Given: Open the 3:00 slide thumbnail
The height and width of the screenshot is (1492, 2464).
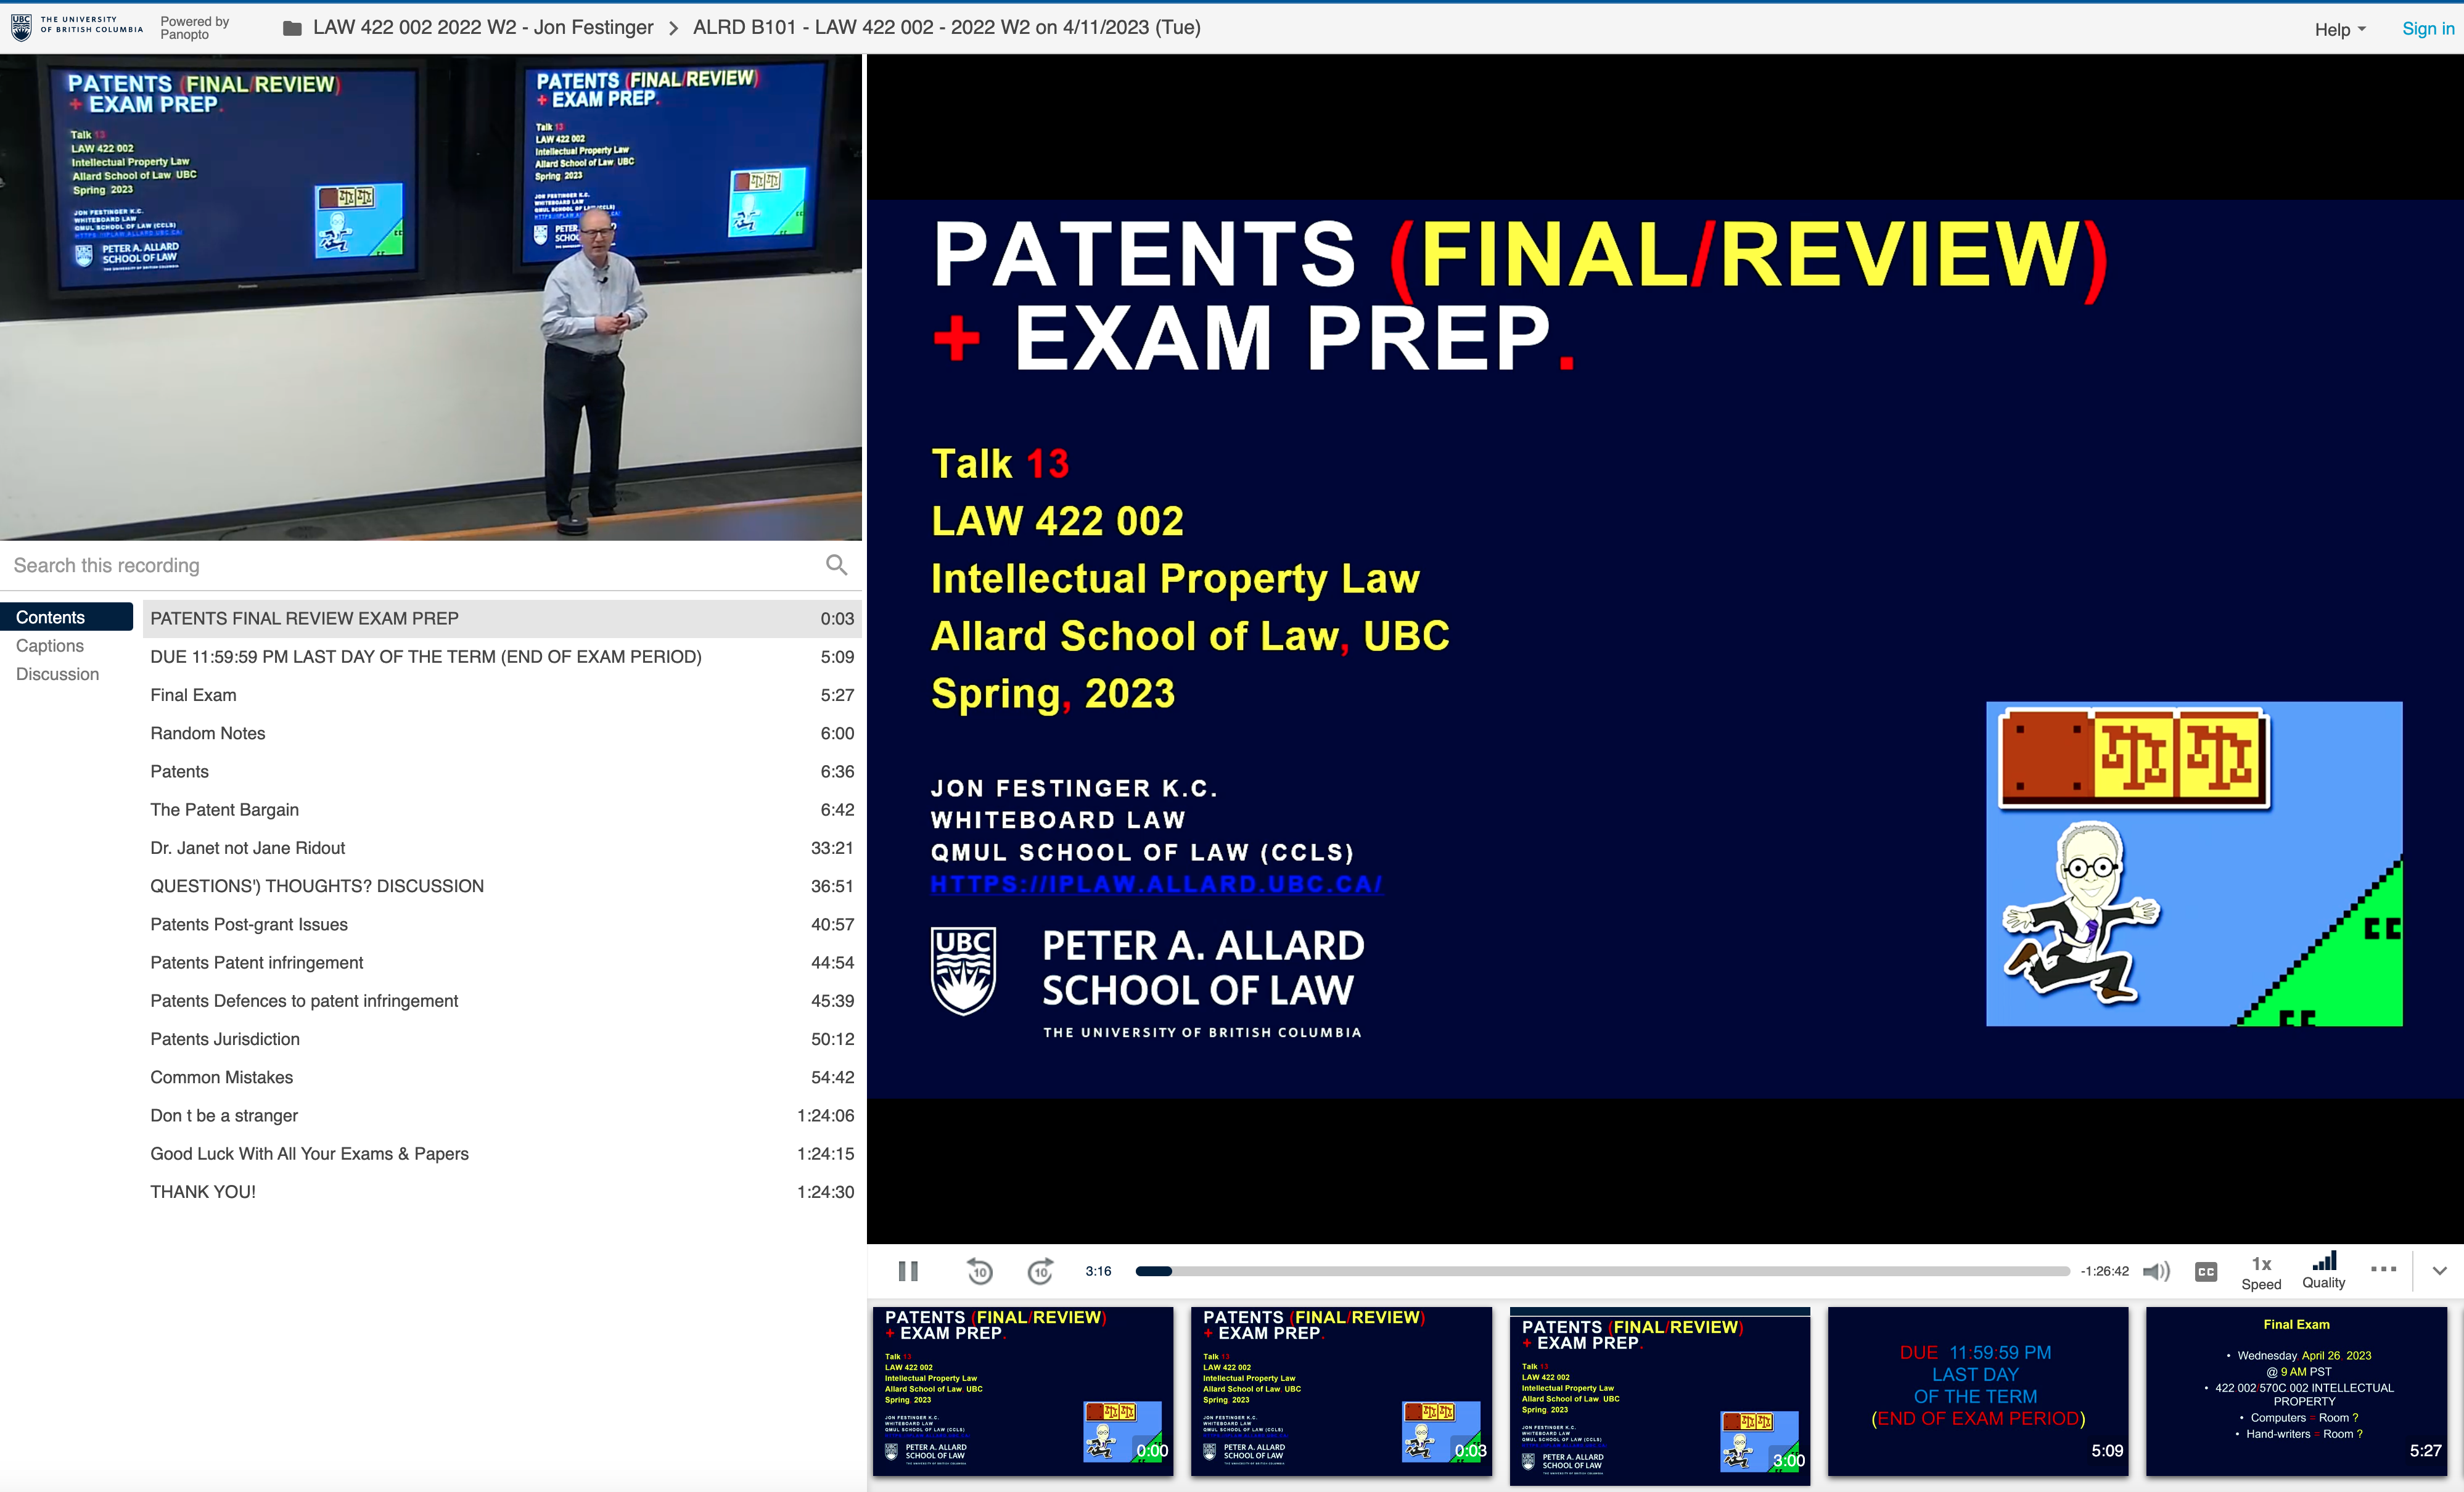Looking at the screenshot, I should [x=1660, y=1396].
